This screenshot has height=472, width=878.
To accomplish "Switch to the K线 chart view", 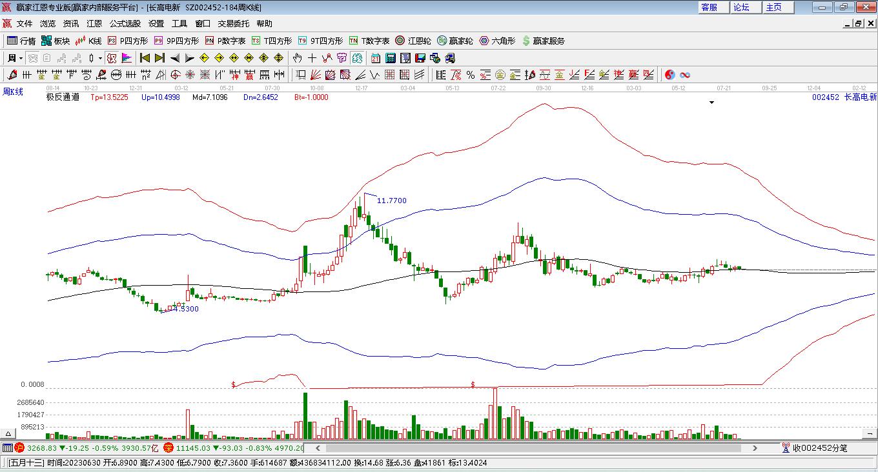I will click(88, 41).
